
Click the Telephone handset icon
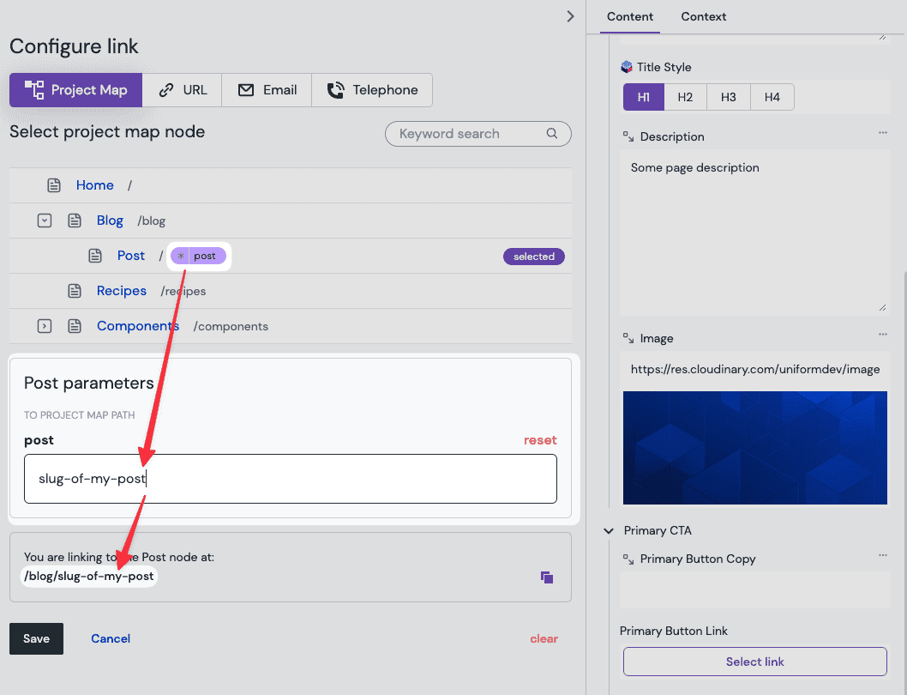pyautogui.click(x=335, y=90)
